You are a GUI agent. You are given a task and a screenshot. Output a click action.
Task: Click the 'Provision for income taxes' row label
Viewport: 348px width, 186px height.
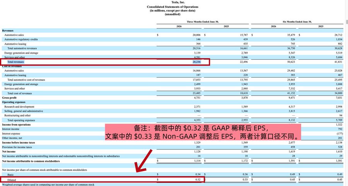tap(17, 147)
